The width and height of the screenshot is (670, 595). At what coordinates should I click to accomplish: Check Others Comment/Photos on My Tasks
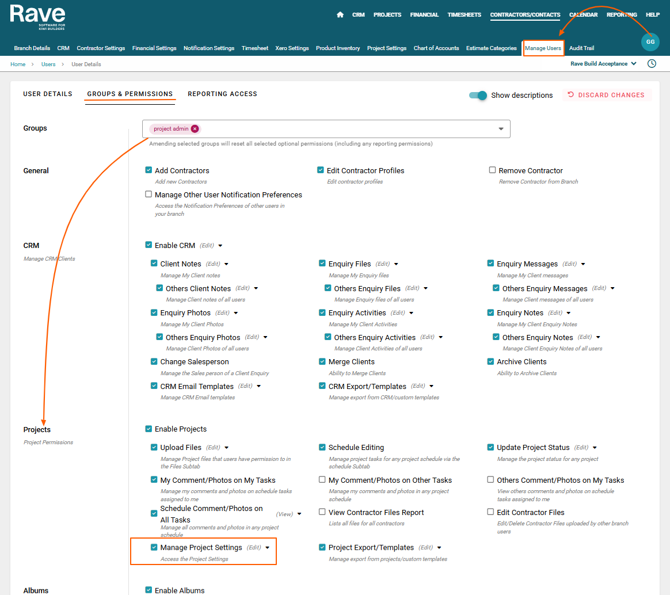[490, 480]
